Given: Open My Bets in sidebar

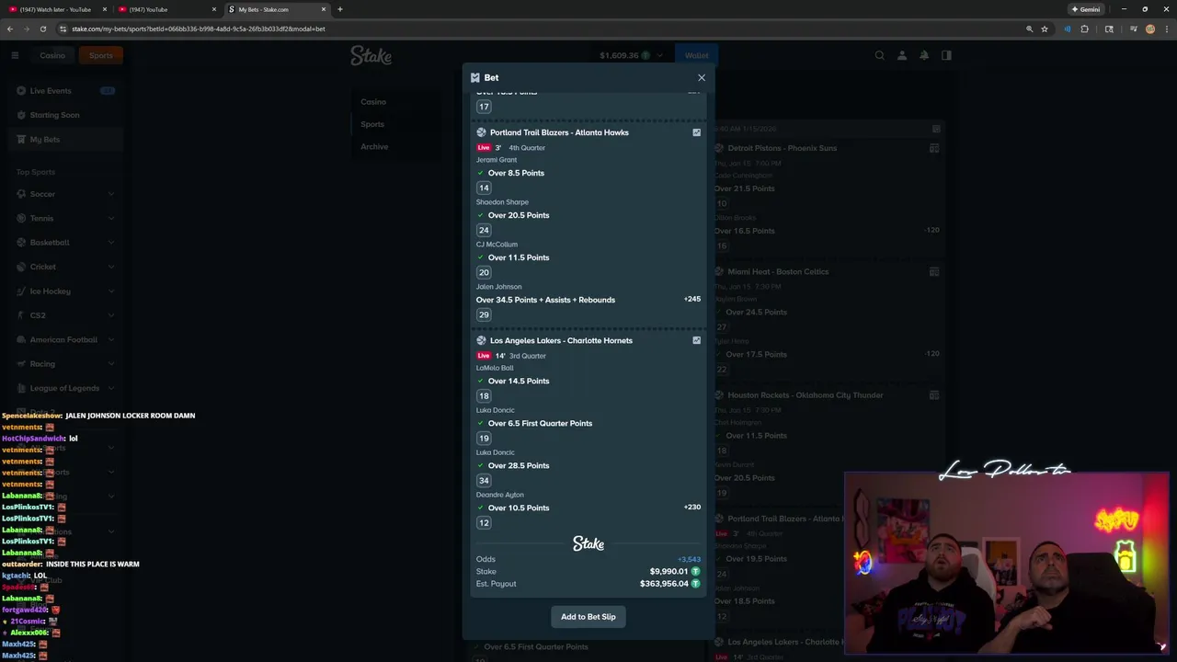Looking at the screenshot, I should [64, 140].
